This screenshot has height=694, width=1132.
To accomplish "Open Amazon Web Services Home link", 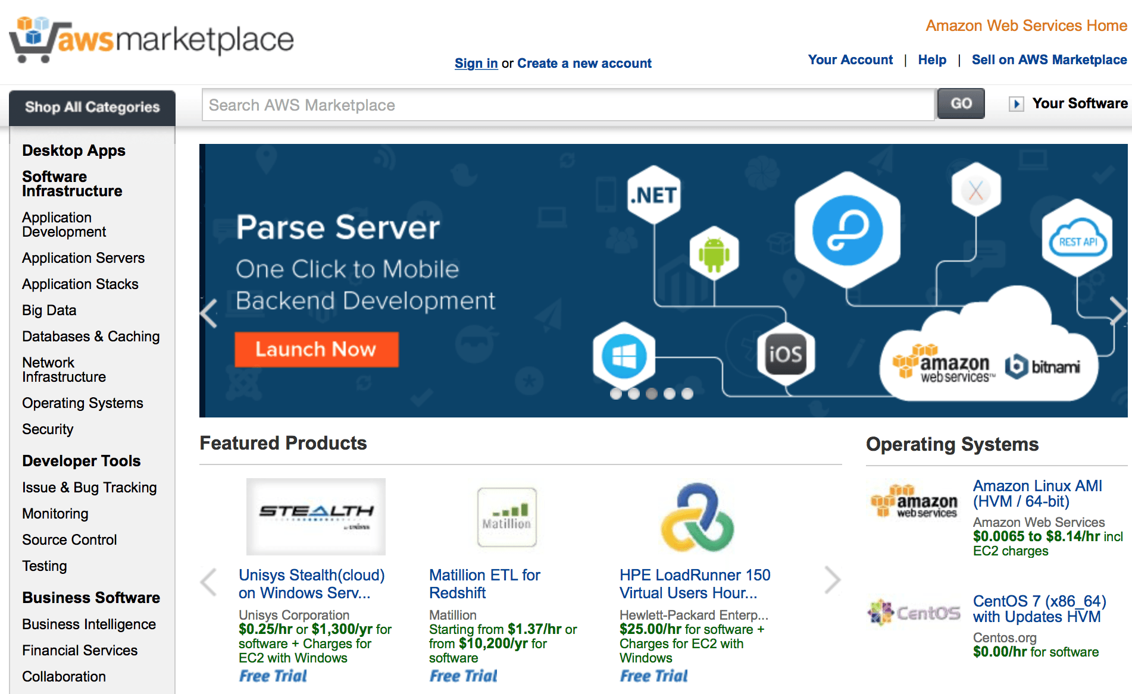I will pos(1026,26).
